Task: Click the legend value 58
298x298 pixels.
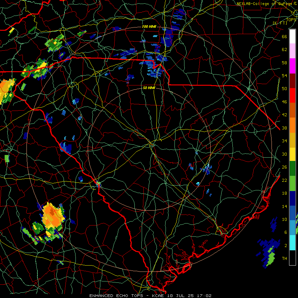Action: pyautogui.click(x=284, y=63)
